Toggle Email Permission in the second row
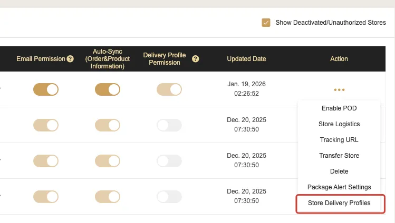Screen dimensions: 395x223 tap(46, 125)
